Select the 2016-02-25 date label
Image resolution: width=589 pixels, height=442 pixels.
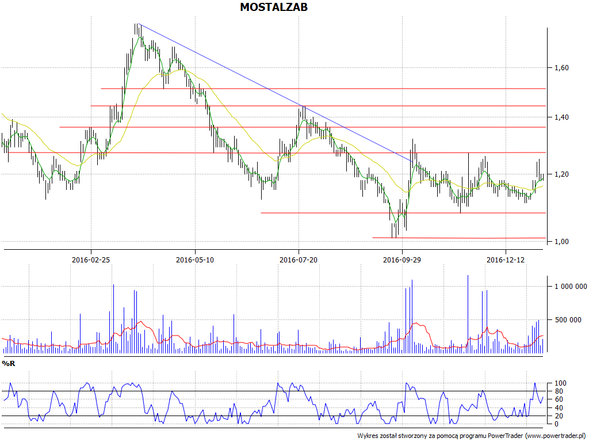(x=91, y=260)
